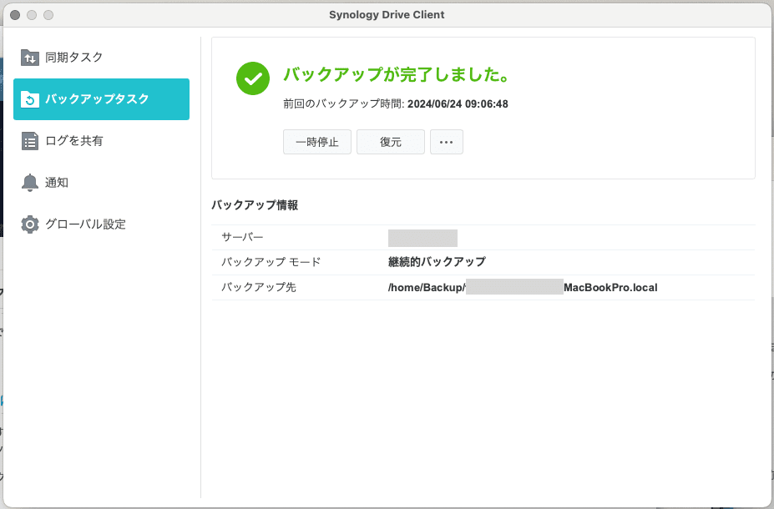Screen dimensions: 774x509
Task: Click the sync task folder icon
Action: coord(30,58)
